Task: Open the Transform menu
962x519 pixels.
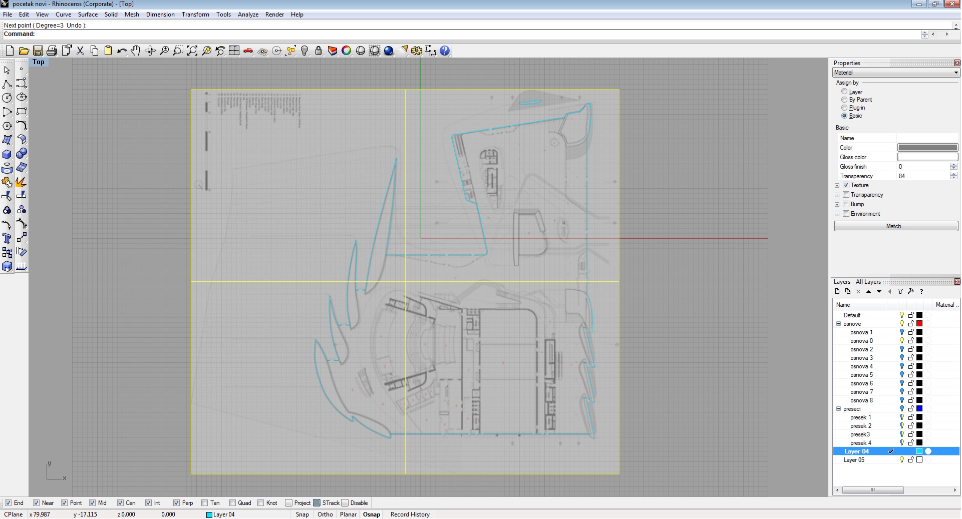Action: 195,15
